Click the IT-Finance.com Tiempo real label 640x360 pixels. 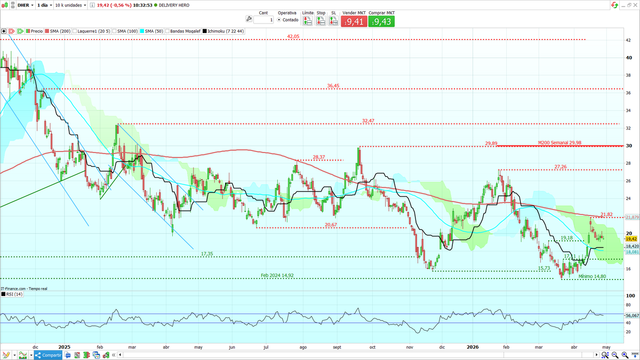tap(23, 288)
